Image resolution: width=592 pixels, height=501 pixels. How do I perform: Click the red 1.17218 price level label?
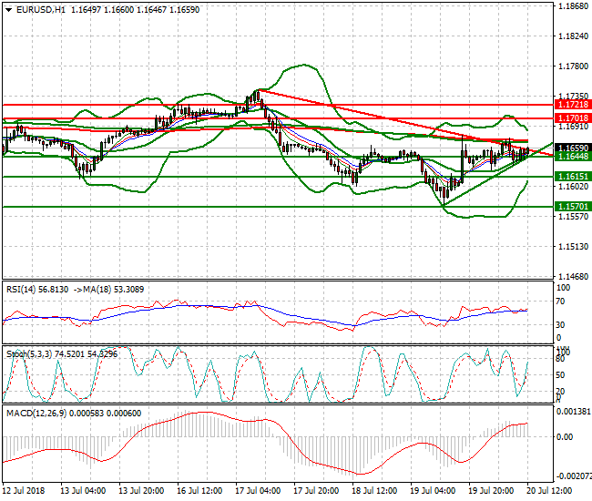tap(573, 105)
